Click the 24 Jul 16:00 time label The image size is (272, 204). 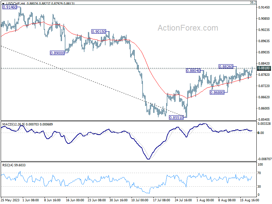click(183, 200)
